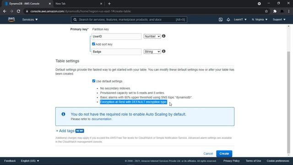Click the UserID partition key field
Viewport: 293px width, 165px height.
[x=116, y=37]
